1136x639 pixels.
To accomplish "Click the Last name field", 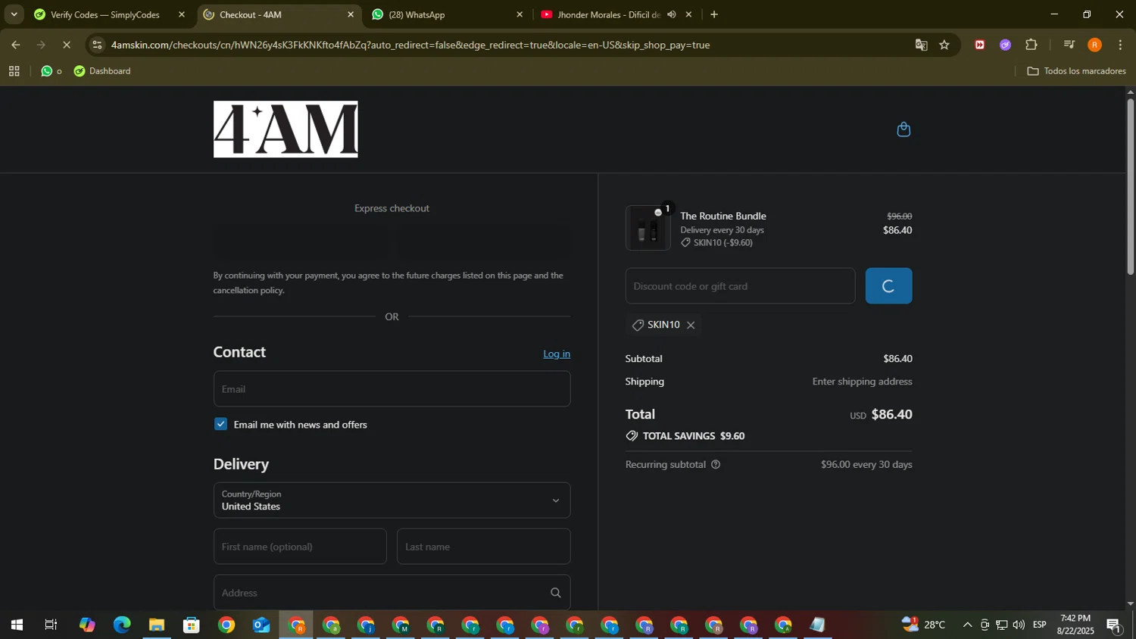I will coord(483,547).
